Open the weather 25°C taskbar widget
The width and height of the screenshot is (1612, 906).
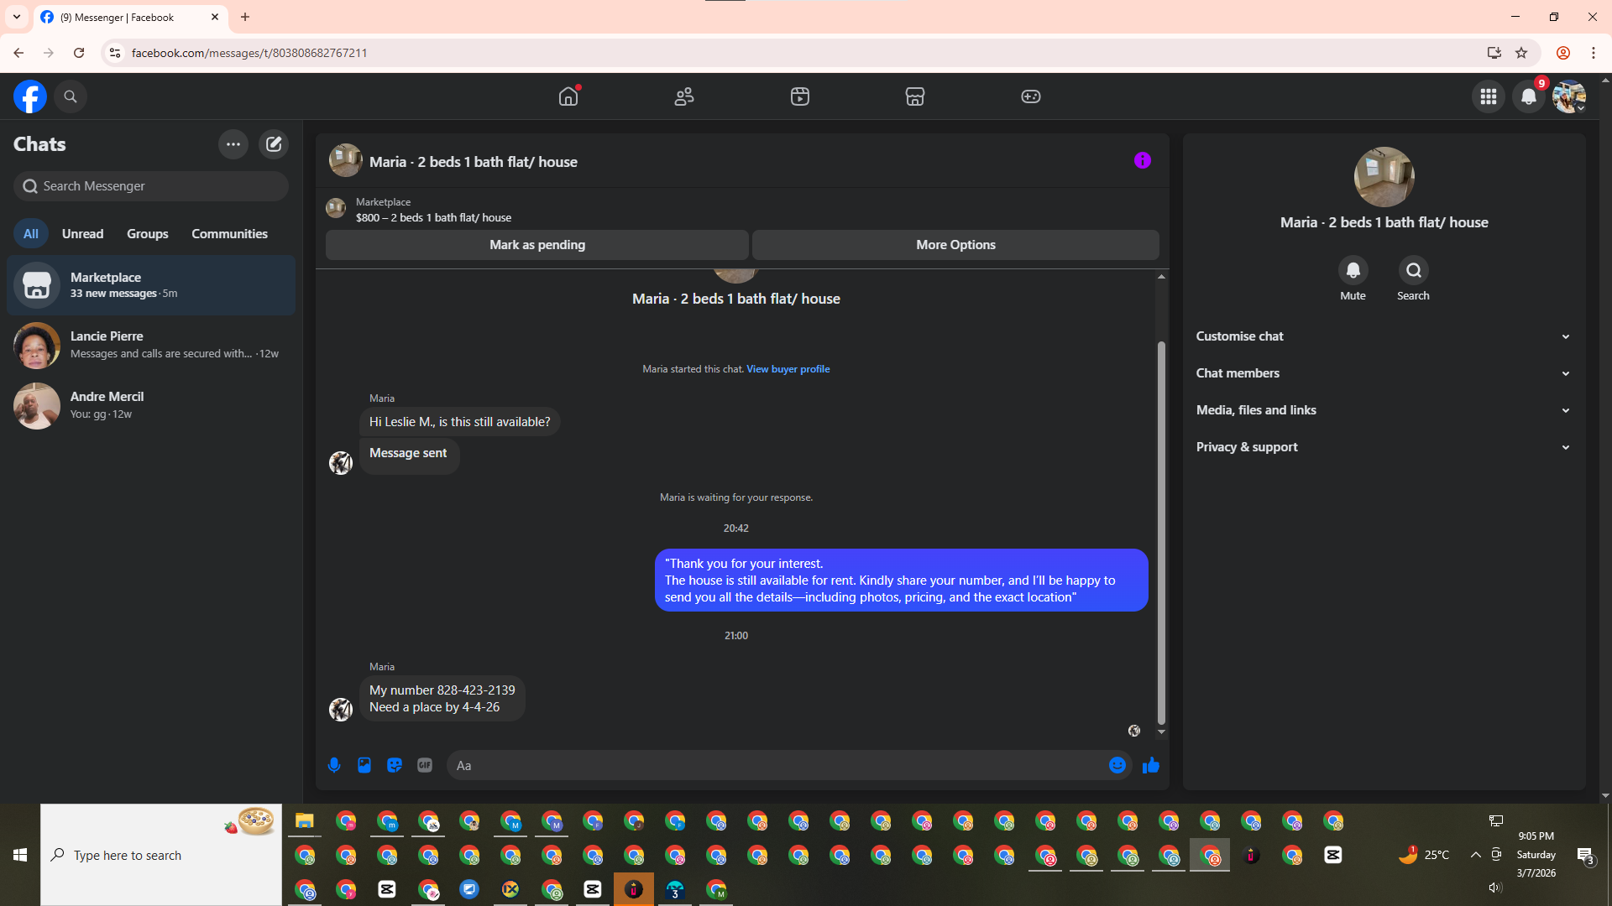[x=1424, y=855]
